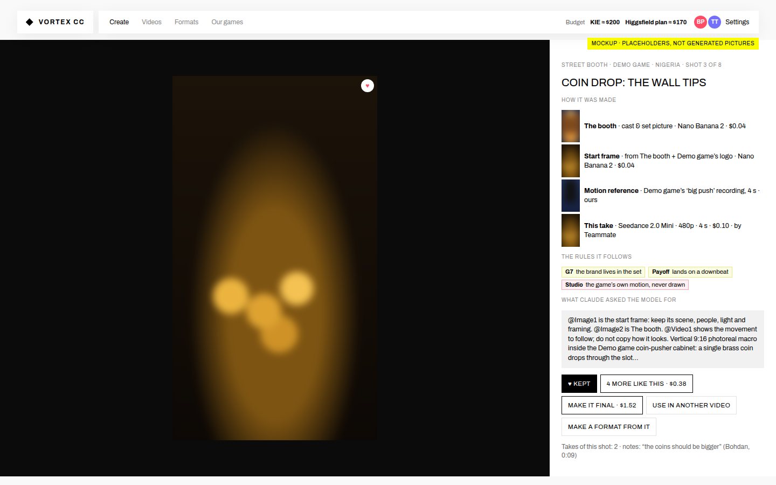Click the blurred coin video preview

click(x=275, y=258)
